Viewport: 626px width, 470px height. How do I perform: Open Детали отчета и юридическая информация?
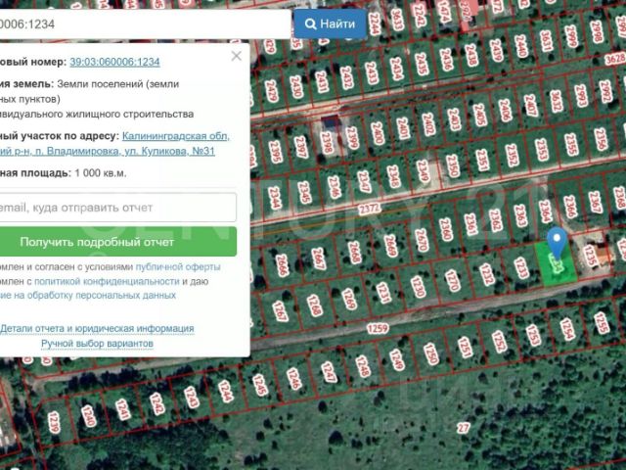(x=98, y=329)
